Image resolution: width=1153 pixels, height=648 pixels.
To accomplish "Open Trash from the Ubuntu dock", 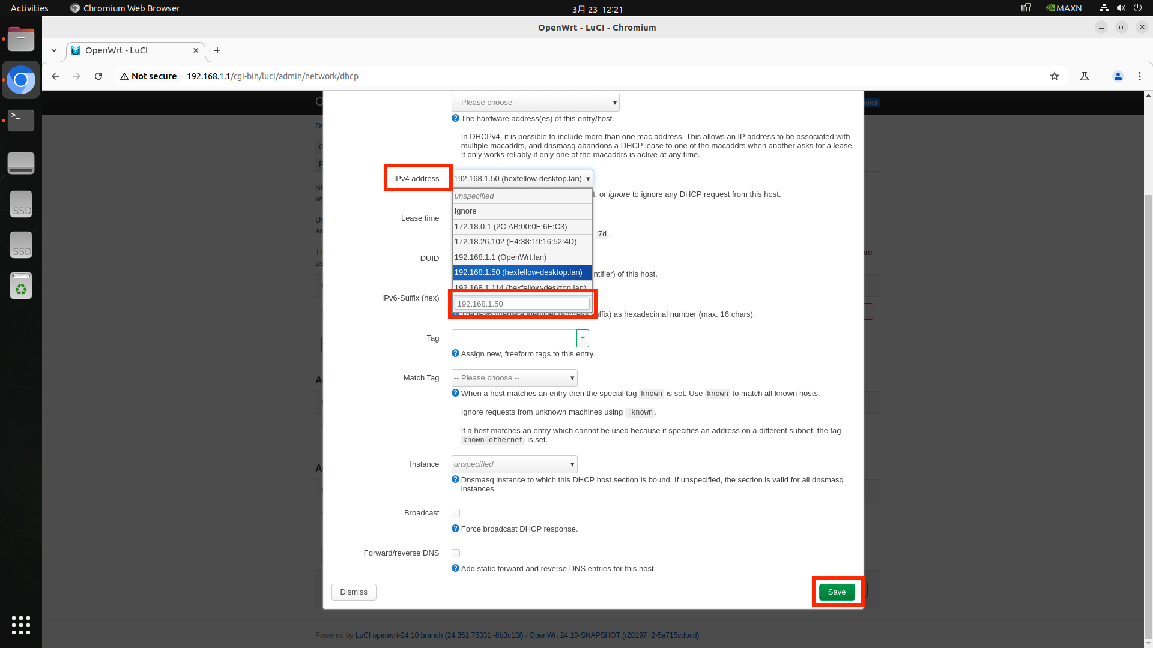I will coord(21,286).
